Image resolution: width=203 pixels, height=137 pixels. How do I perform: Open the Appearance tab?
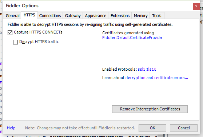click(96, 16)
